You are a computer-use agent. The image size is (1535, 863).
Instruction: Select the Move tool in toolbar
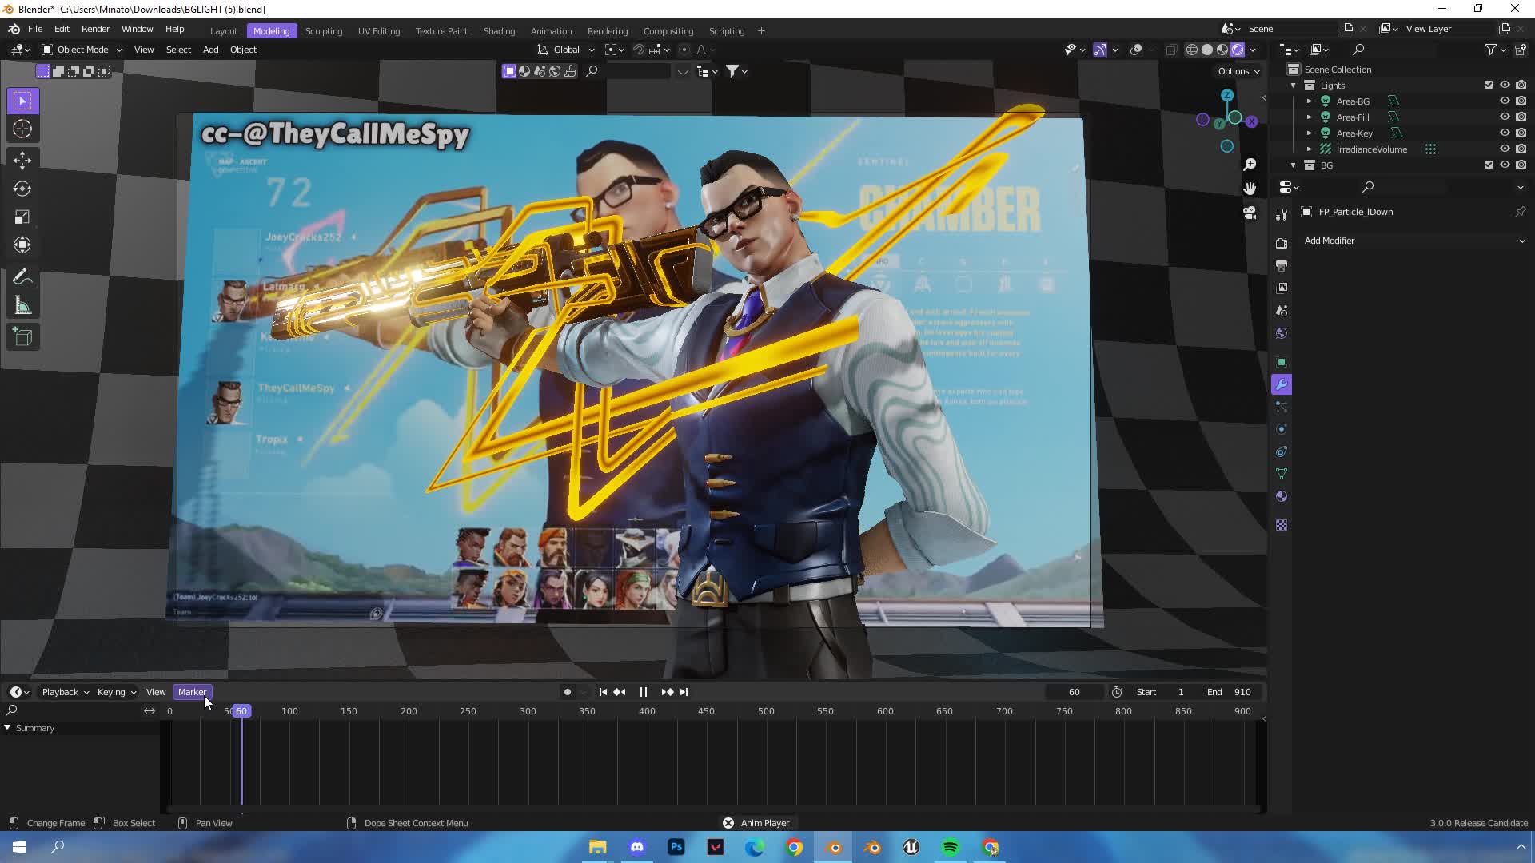22,160
